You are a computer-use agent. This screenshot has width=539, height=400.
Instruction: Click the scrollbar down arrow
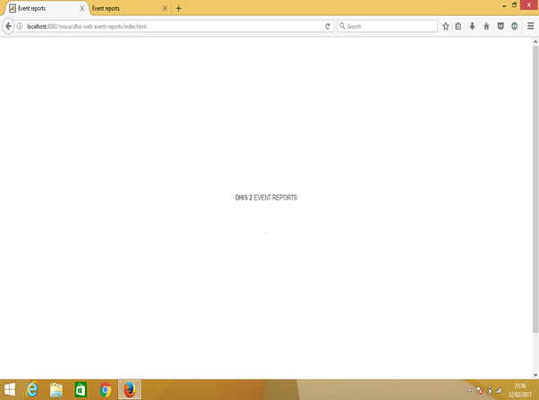535,375
